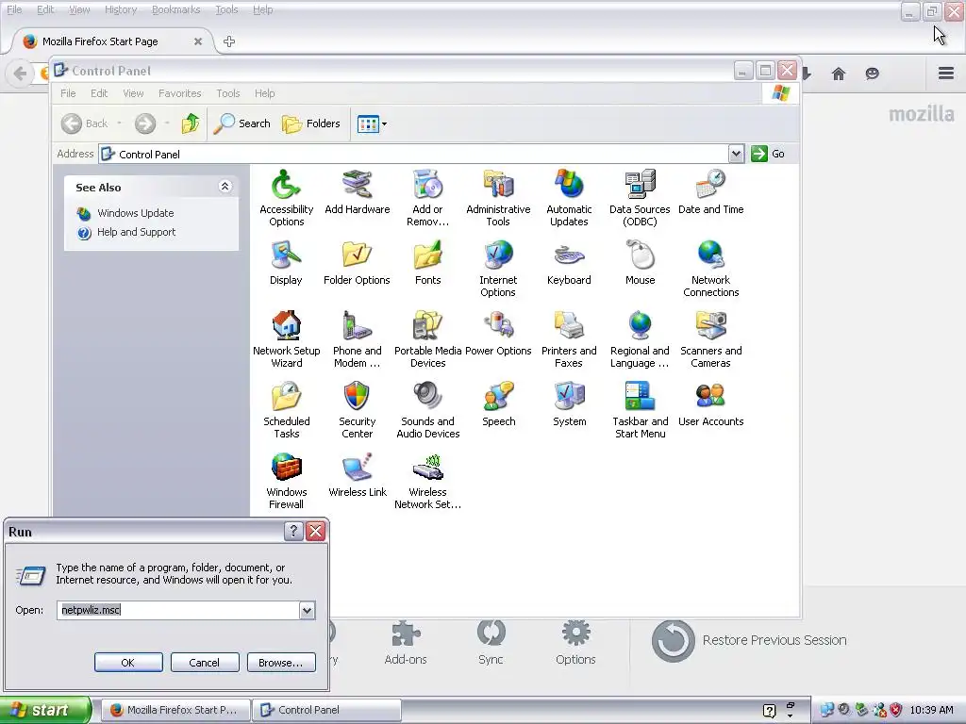Open a new Firefox tab
This screenshot has width=966, height=724.
(229, 41)
